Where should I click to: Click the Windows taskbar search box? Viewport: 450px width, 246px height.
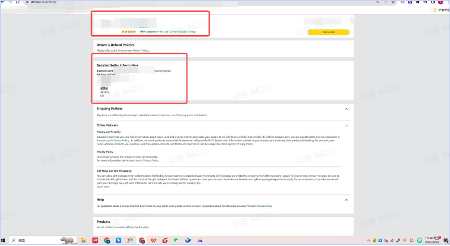[x=34, y=240]
